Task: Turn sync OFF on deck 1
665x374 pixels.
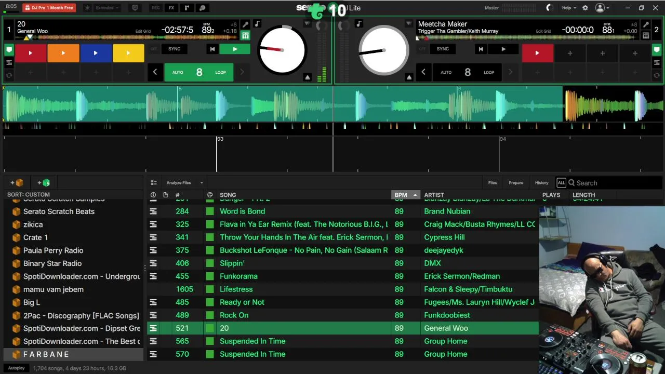Action: tap(154, 49)
